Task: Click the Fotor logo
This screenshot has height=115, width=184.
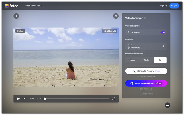Action: [11, 6]
